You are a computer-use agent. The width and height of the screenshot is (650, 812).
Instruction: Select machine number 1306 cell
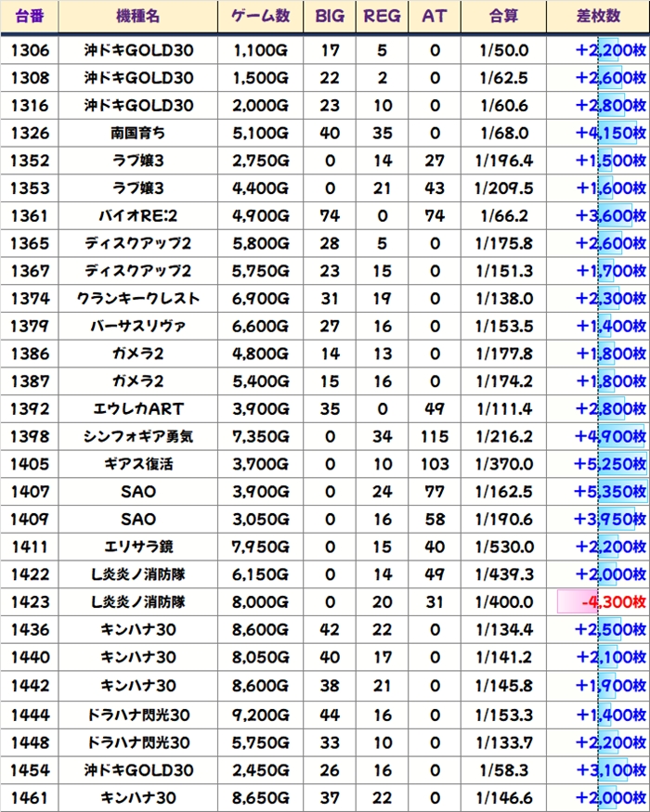31,50
